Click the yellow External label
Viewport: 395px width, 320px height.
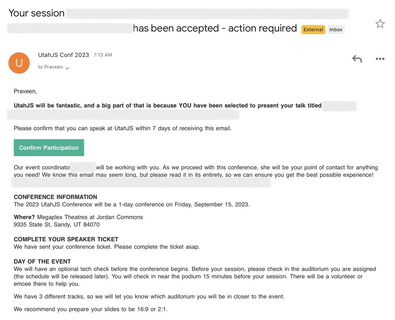point(313,30)
